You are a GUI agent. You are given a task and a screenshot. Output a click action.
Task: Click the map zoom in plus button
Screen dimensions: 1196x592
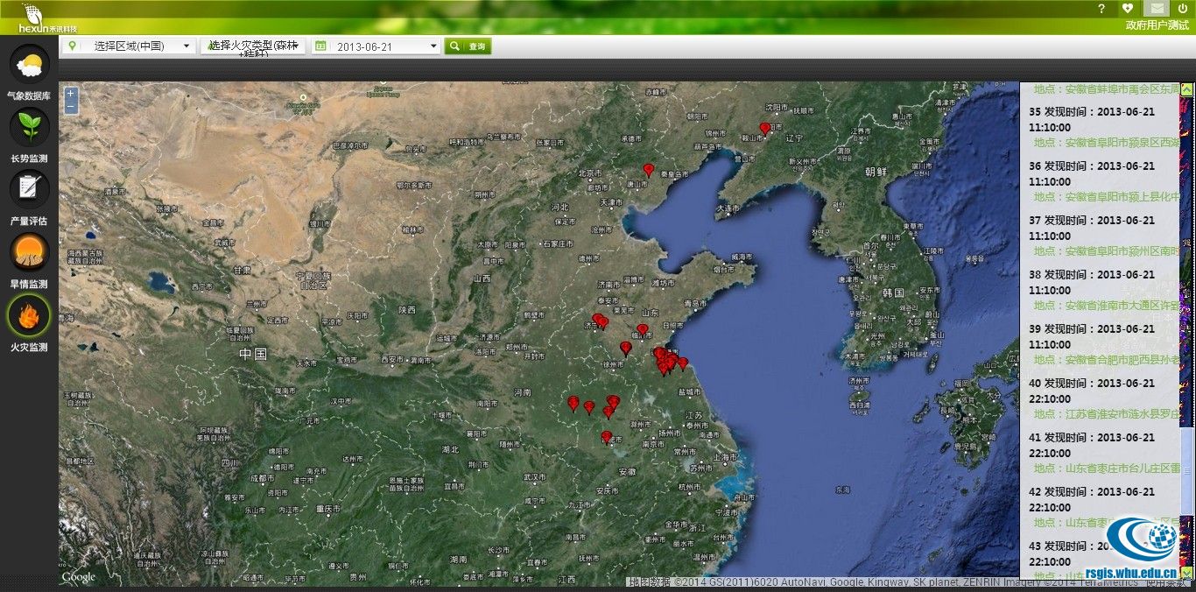(71, 94)
